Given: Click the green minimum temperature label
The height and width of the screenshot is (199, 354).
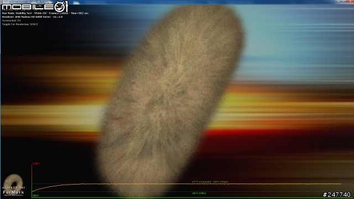Looking at the screenshot, I should point(199,193).
